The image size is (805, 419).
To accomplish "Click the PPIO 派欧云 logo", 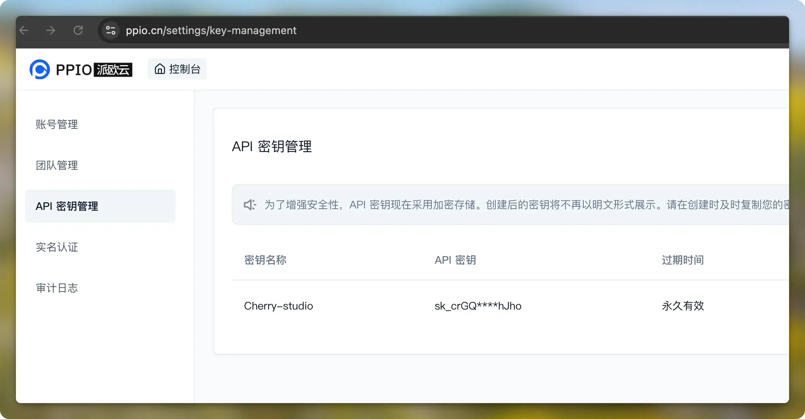I will pos(80,69).
